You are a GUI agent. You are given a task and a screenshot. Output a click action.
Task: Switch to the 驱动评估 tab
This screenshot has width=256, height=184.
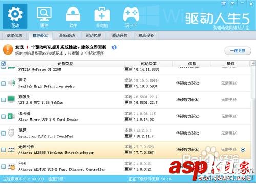119,35
